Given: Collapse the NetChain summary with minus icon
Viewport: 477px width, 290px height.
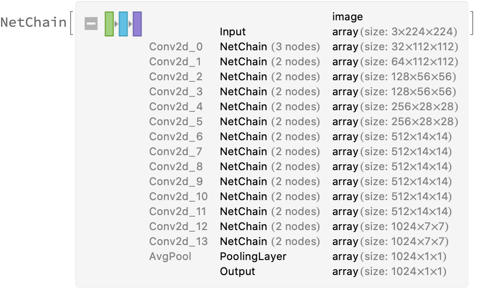Looking at the screenshot, I should (91, 24).
